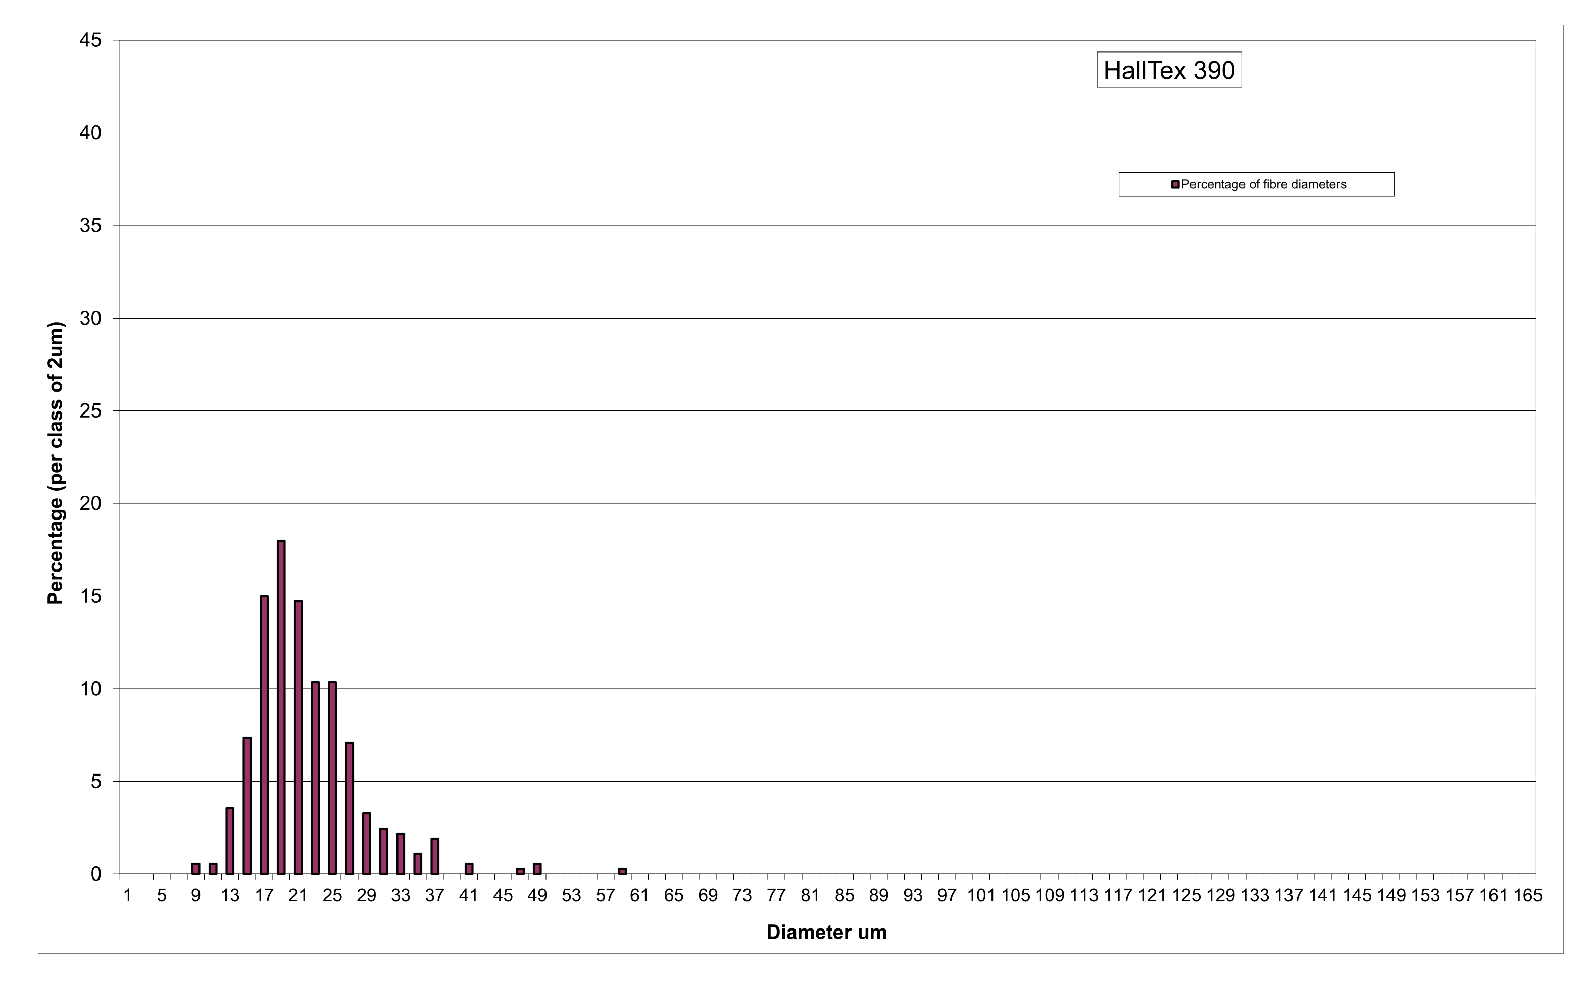Click the legend's maroon color marker
1589x982 pixels.
click(1175, 184)
